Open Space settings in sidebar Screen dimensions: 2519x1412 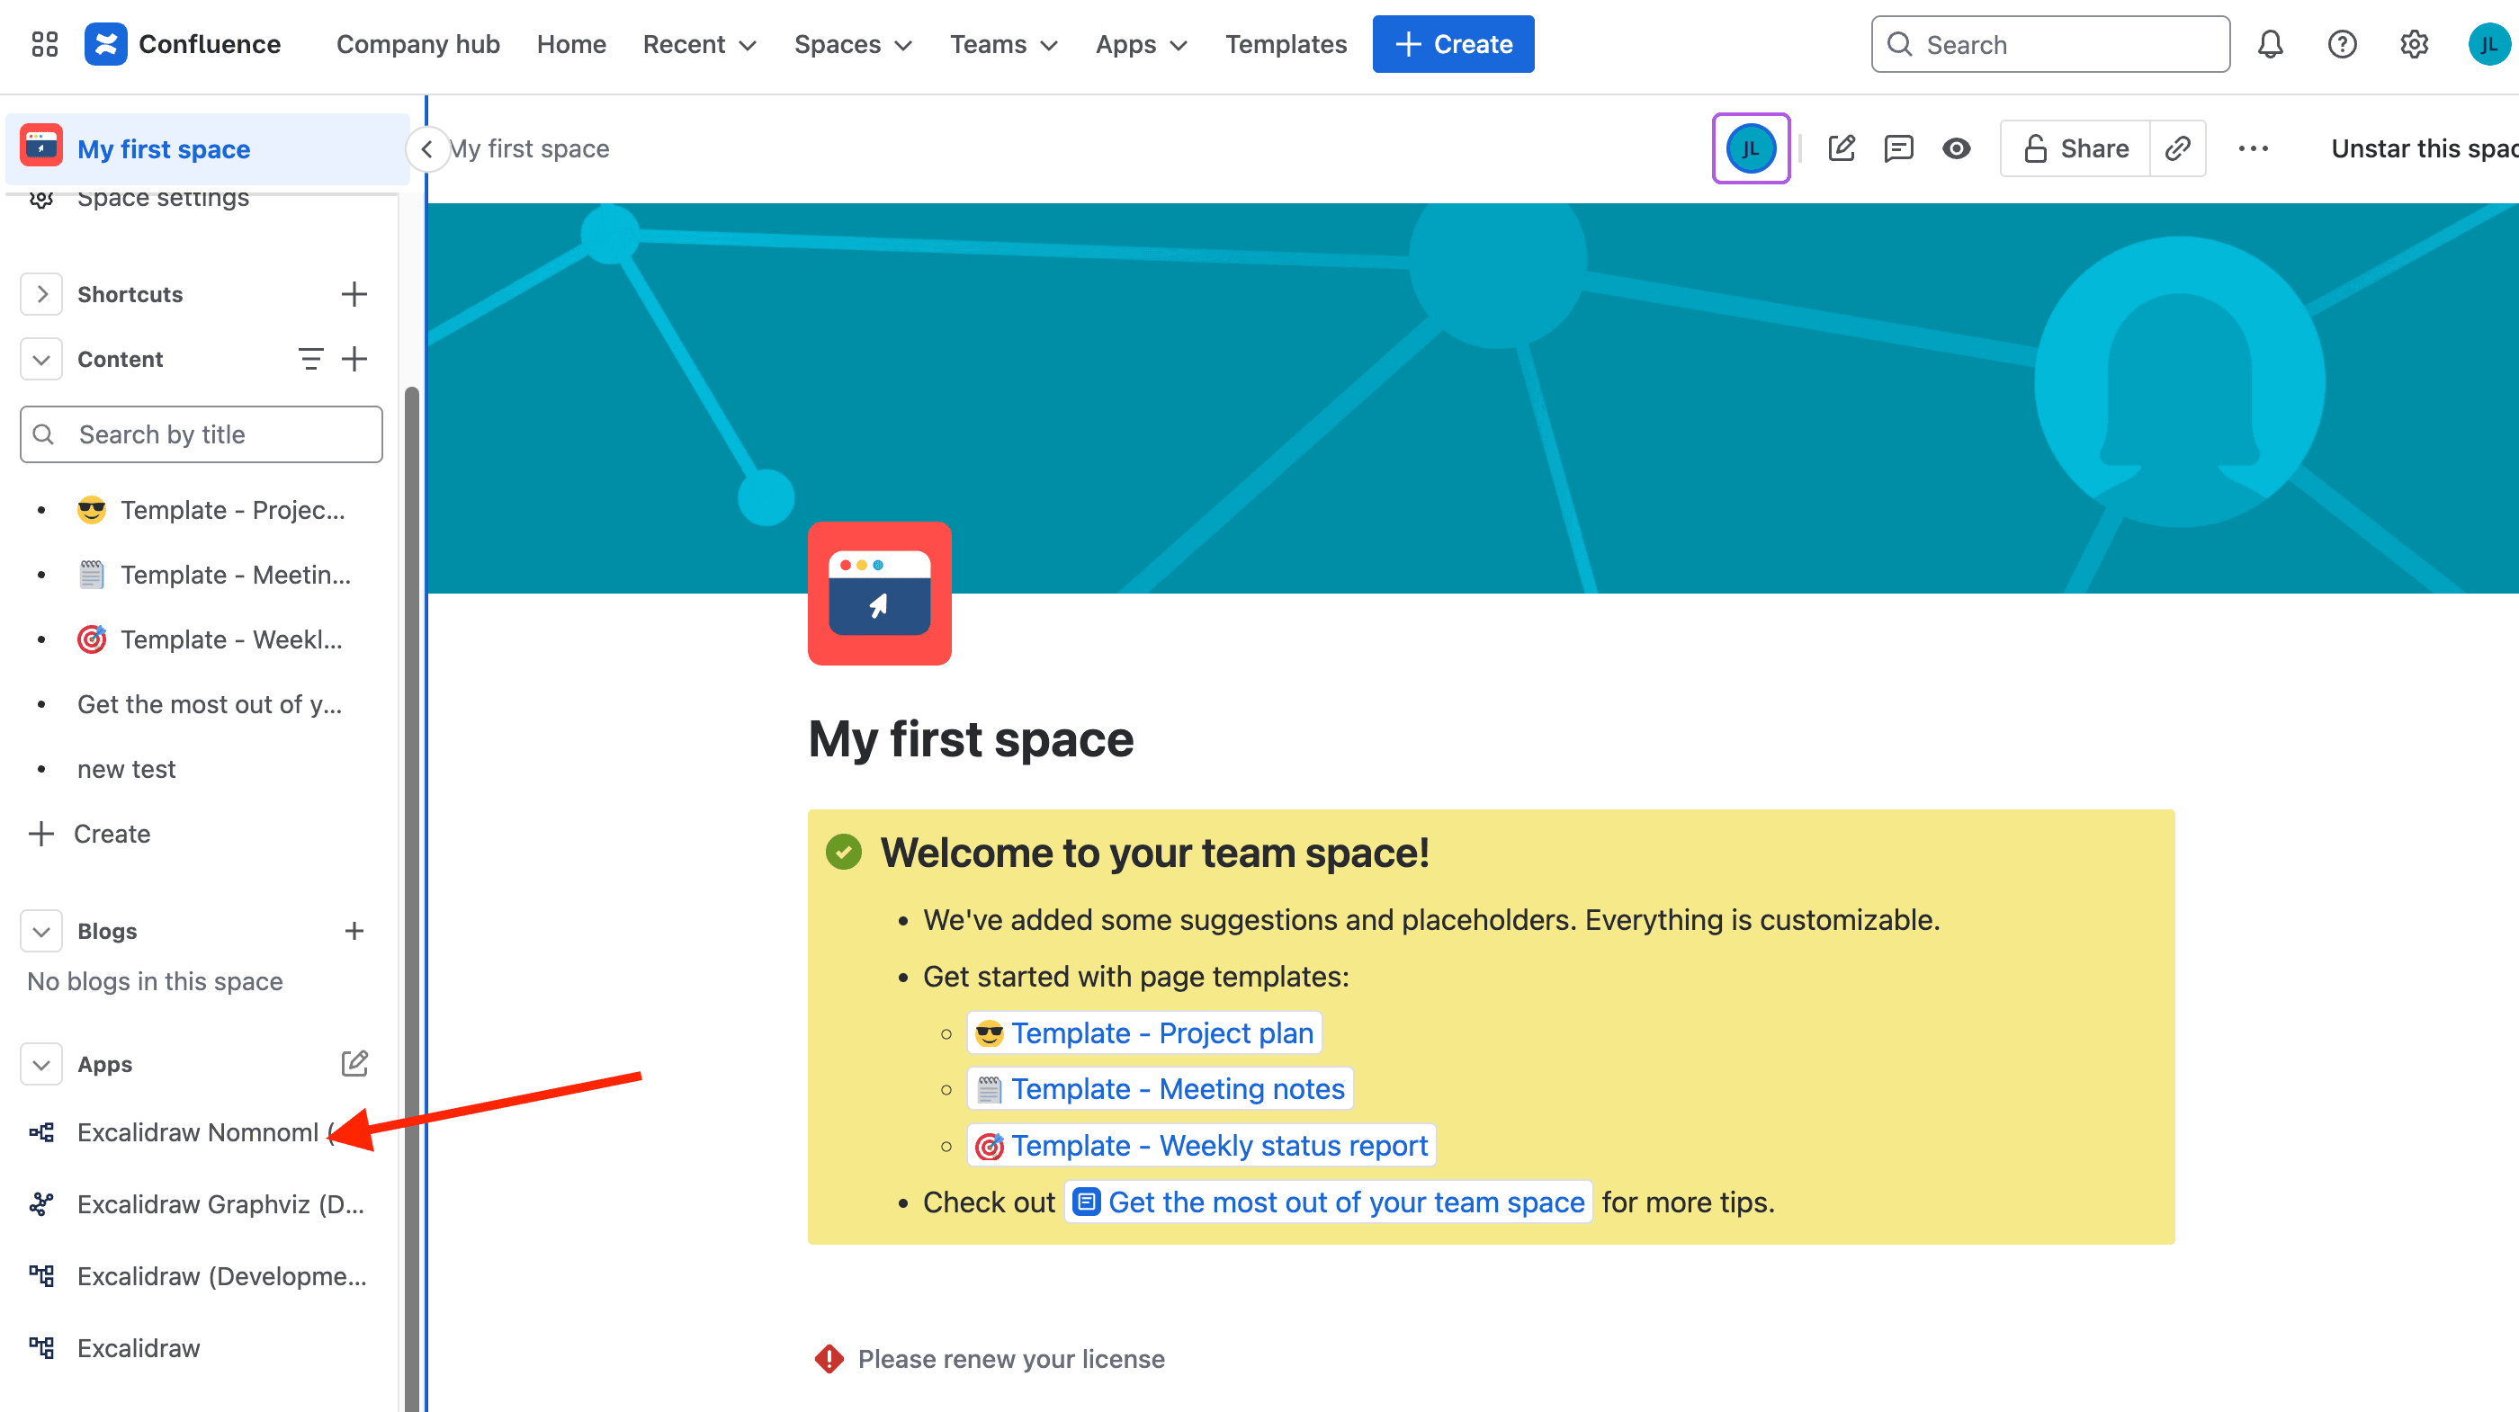coord(162,199)
